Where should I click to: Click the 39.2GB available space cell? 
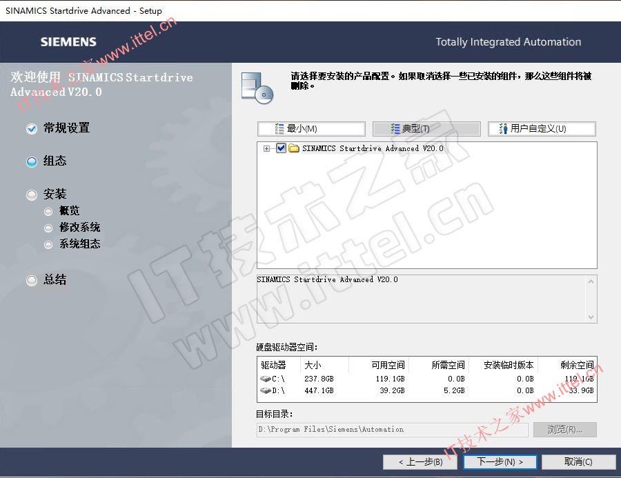click(393, 391)
